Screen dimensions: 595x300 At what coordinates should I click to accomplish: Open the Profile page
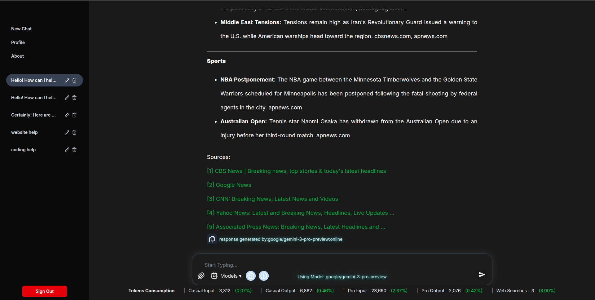(x=18, y=42)
